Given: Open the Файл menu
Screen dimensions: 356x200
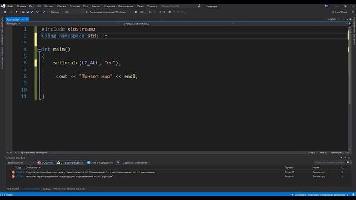Looking at the screenshot, I should (10, 6).
